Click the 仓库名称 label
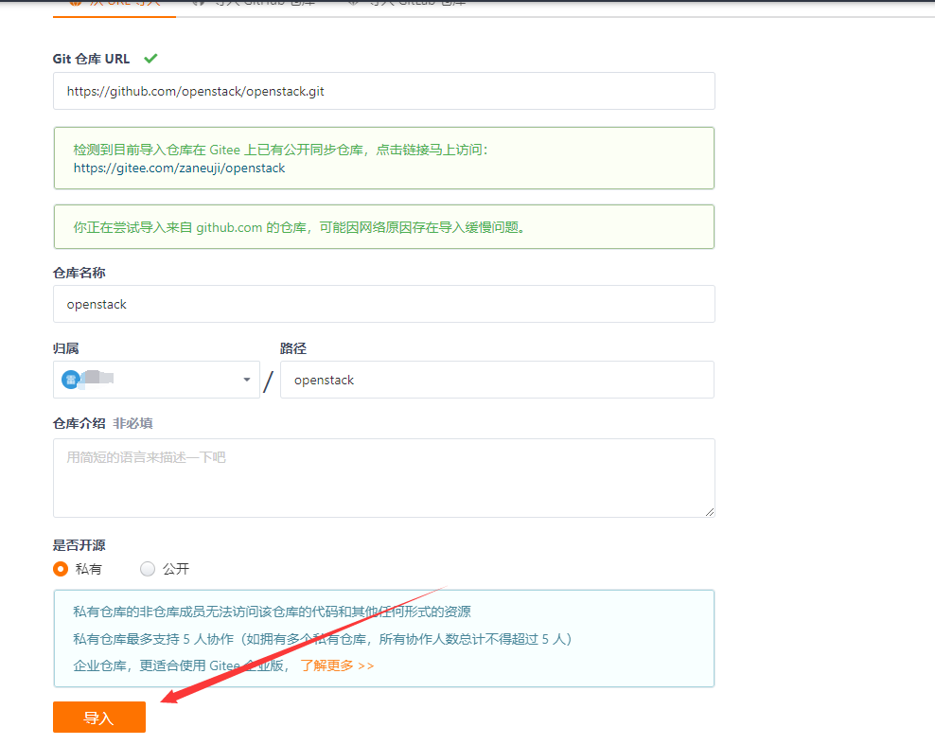 pyautogui.click(x=79, y=274)
